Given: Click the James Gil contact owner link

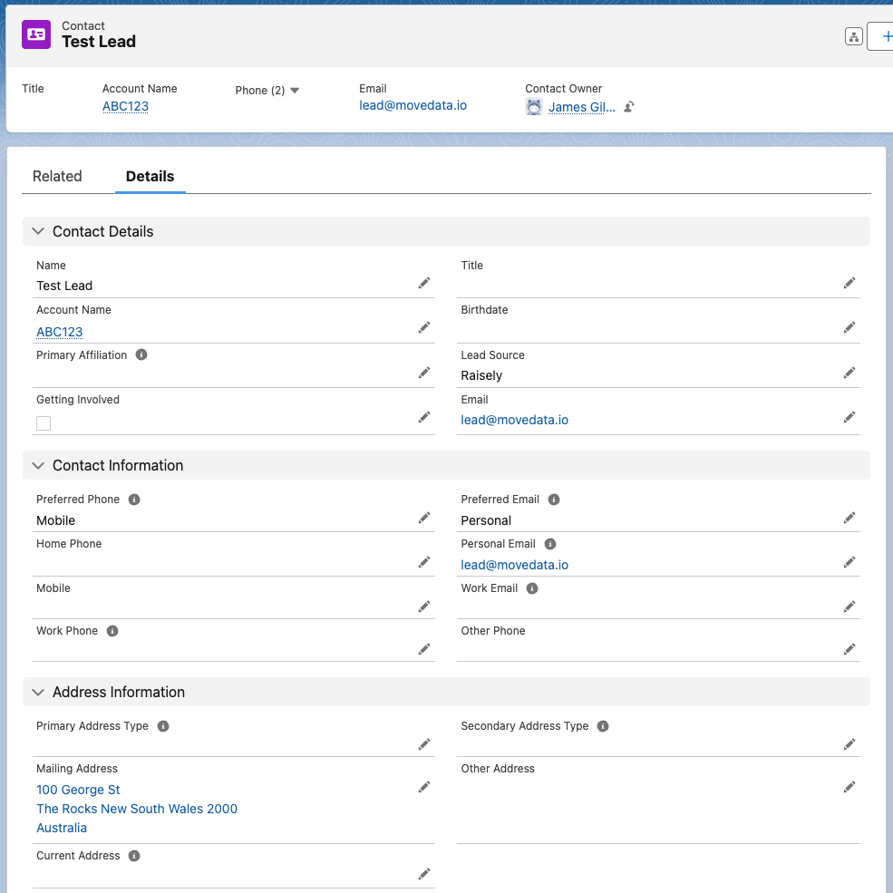Looking at the screenshot, I should pyautogui.click(x=581, y=107).
